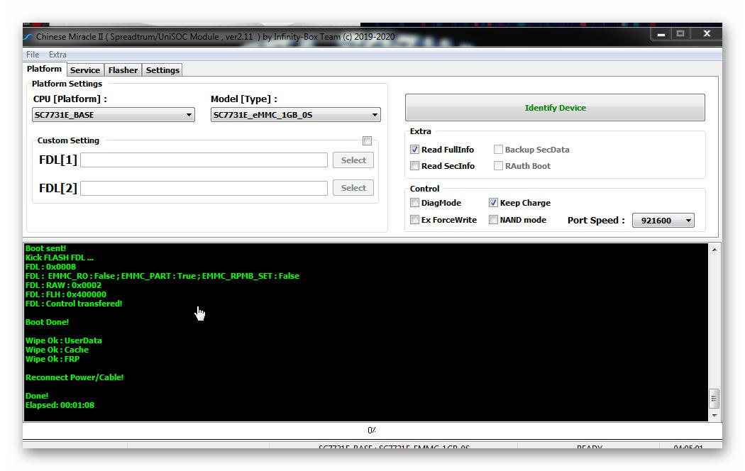Open the File menu

tap(33, 55)
